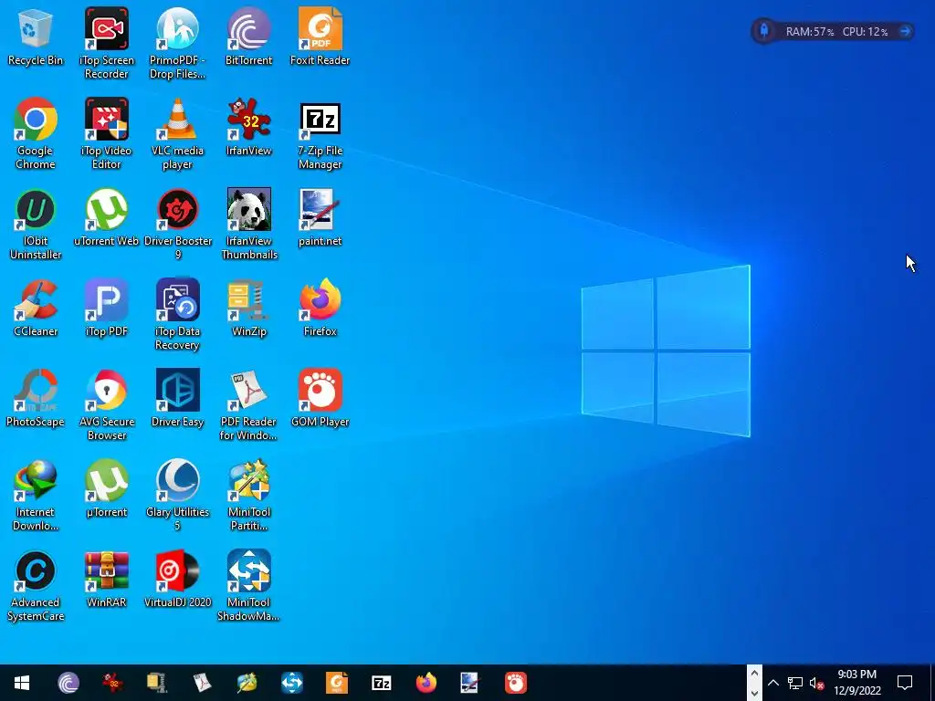
Task: Select paint.net desktop shortcut
Action: (320, 218)
